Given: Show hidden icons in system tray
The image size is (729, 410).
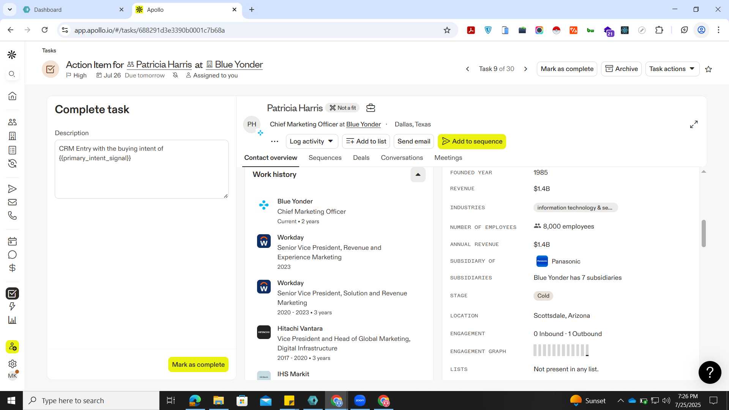Looking at the screenshot, I should tap(620, 401).
